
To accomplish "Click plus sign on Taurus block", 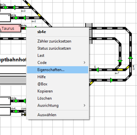I will pos(19,26).
